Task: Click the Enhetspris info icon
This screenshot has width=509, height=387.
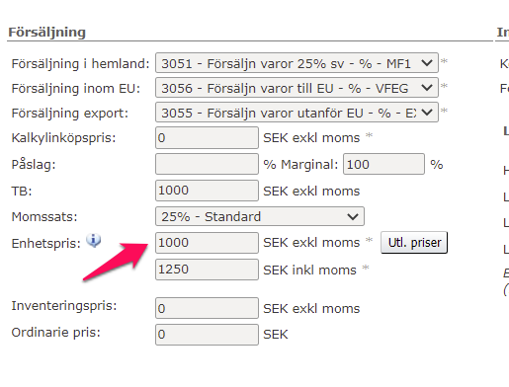Action: tap(94, 240)
